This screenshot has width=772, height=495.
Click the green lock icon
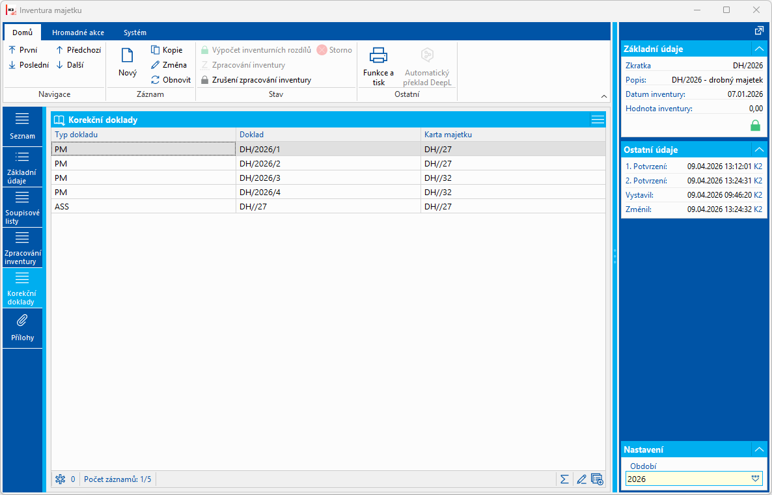point(755,126)
